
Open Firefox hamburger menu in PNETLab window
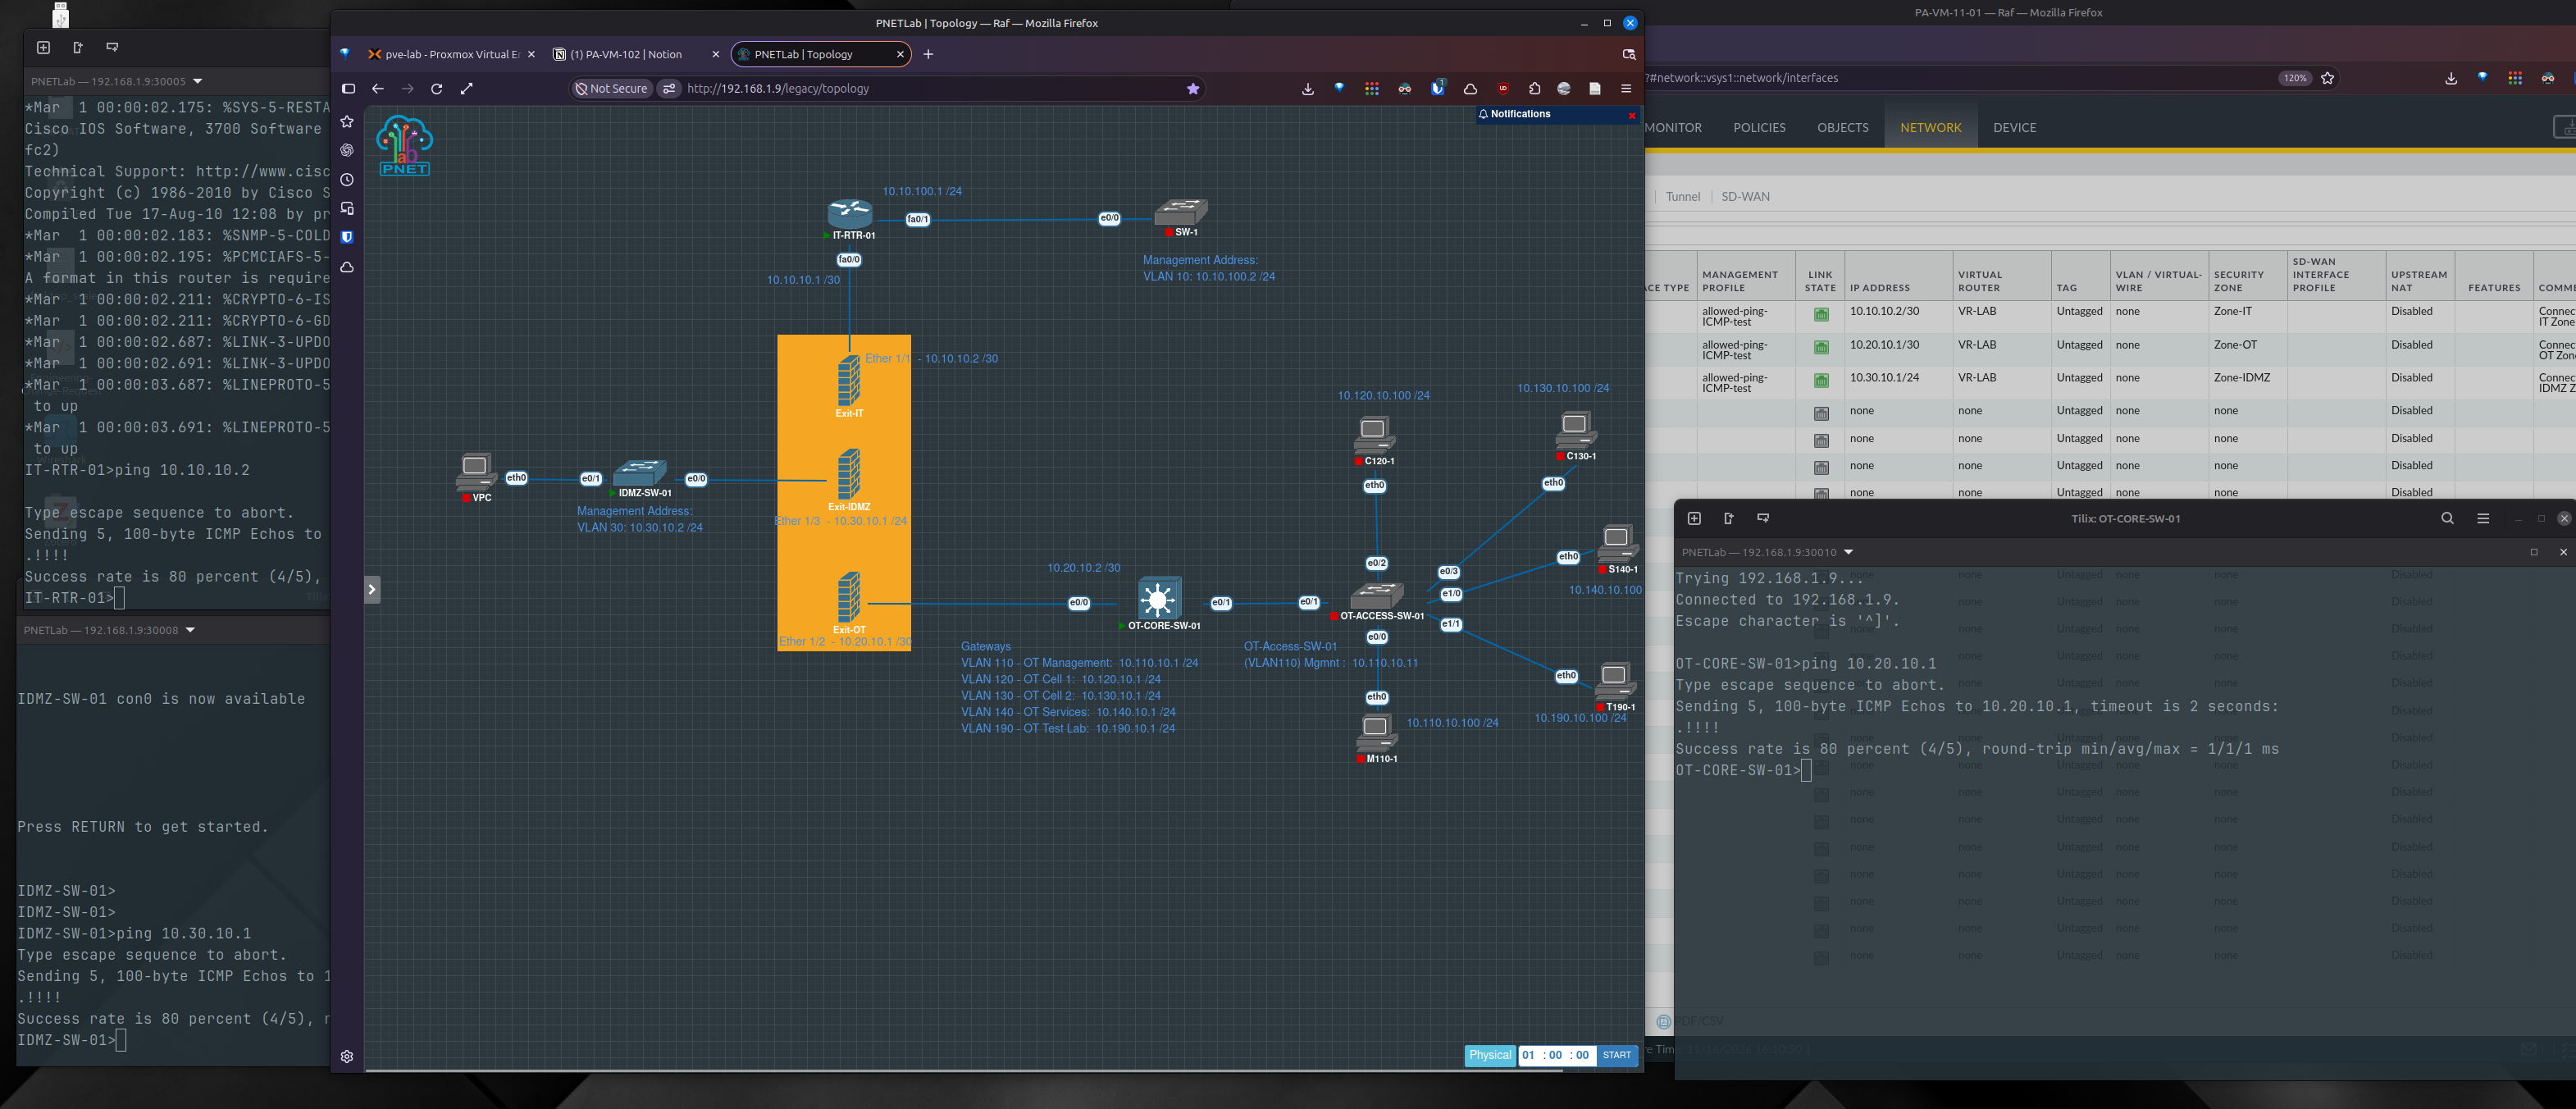pos(1626,89)
